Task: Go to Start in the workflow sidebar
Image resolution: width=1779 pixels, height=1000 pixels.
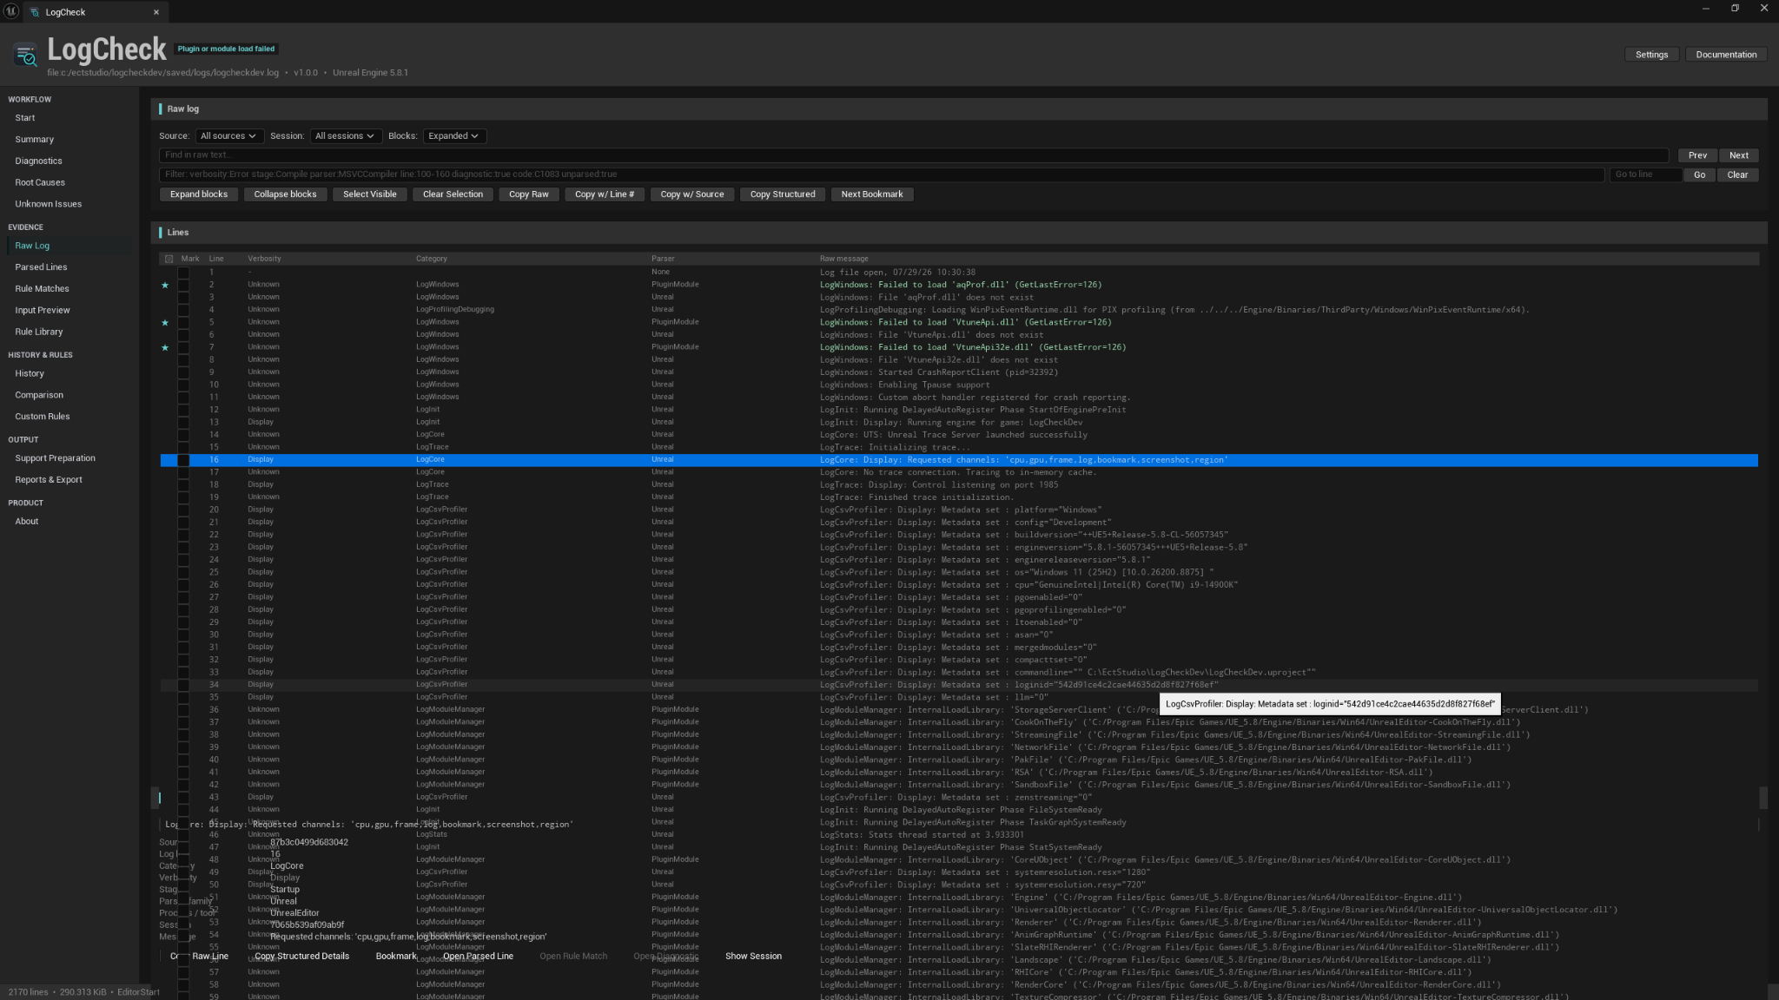Action: pos(25,118)
